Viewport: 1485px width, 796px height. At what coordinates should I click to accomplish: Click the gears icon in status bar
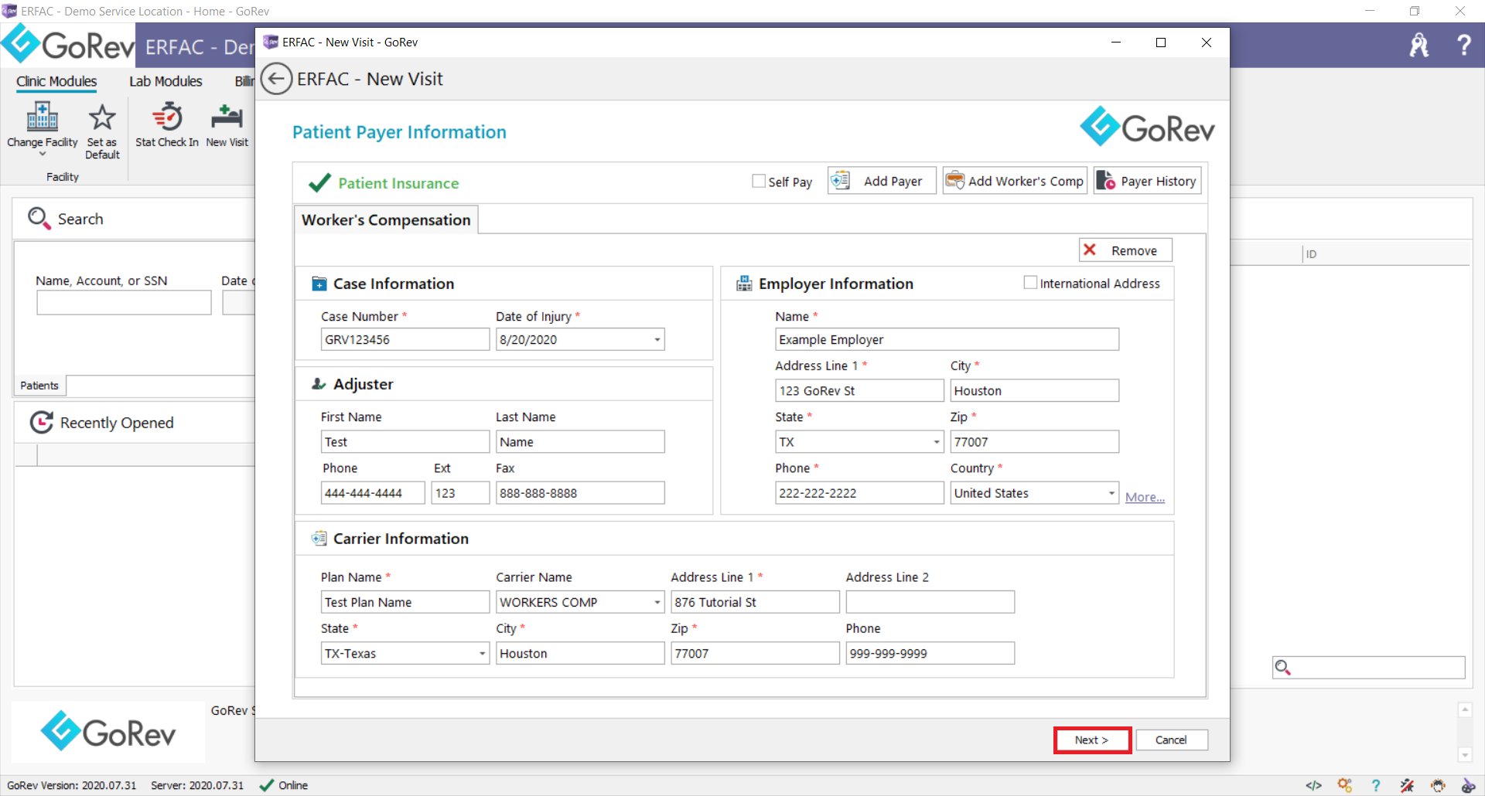[1345, 785]
